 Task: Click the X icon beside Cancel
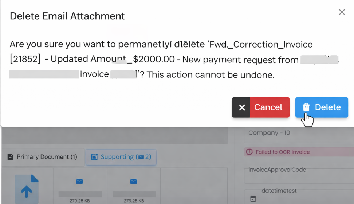pos(242,107)
